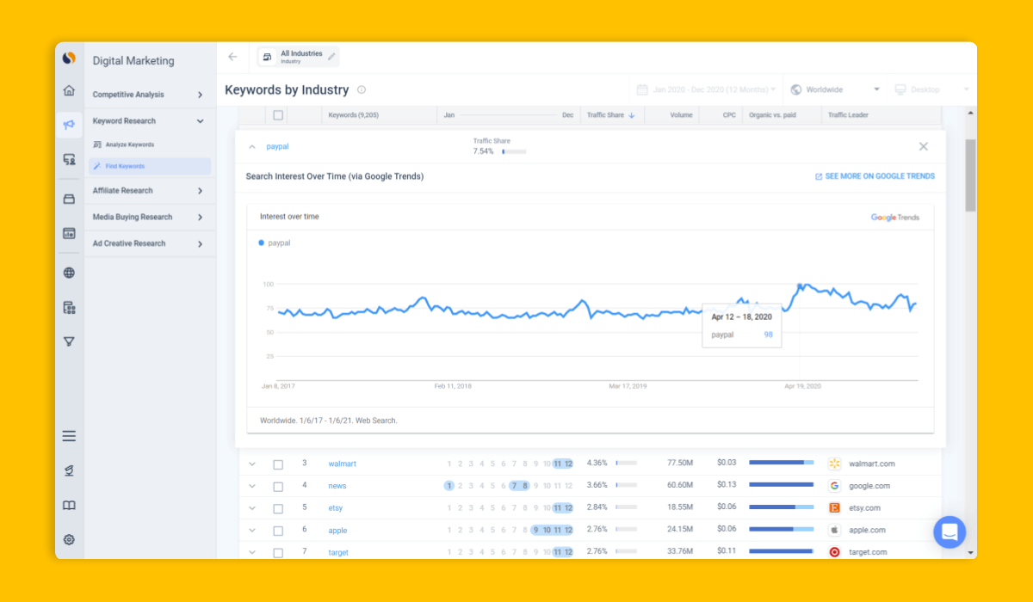Select the checkbox beside the etsy keyword
Viewport: 1033px width, 602px height.
(278, 507)
